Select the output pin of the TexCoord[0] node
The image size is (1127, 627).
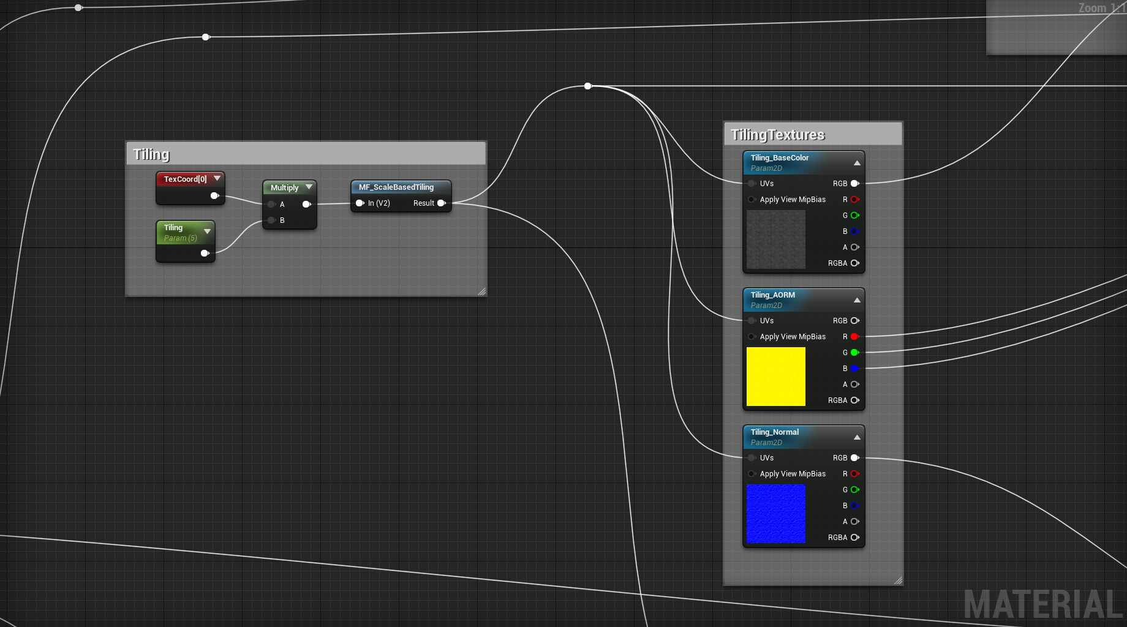[214, 195]
